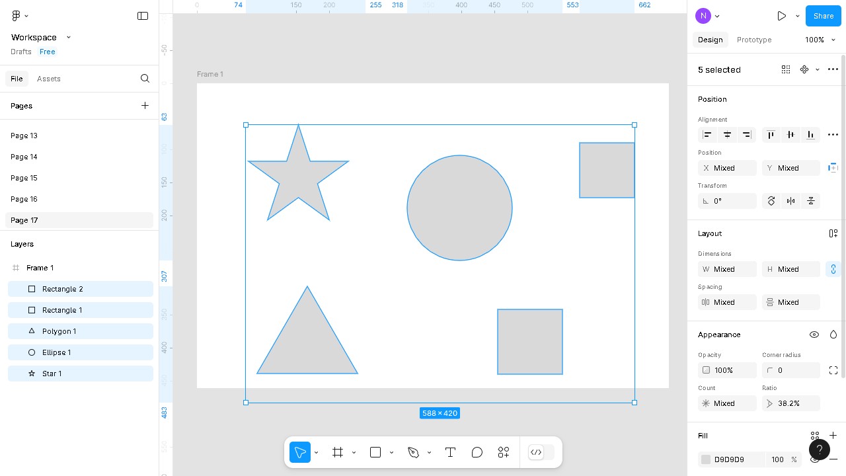Open the Workspace dropdown
Viewport: 846px width, 476px height.
pyautogui.click(x=68, y=37)
